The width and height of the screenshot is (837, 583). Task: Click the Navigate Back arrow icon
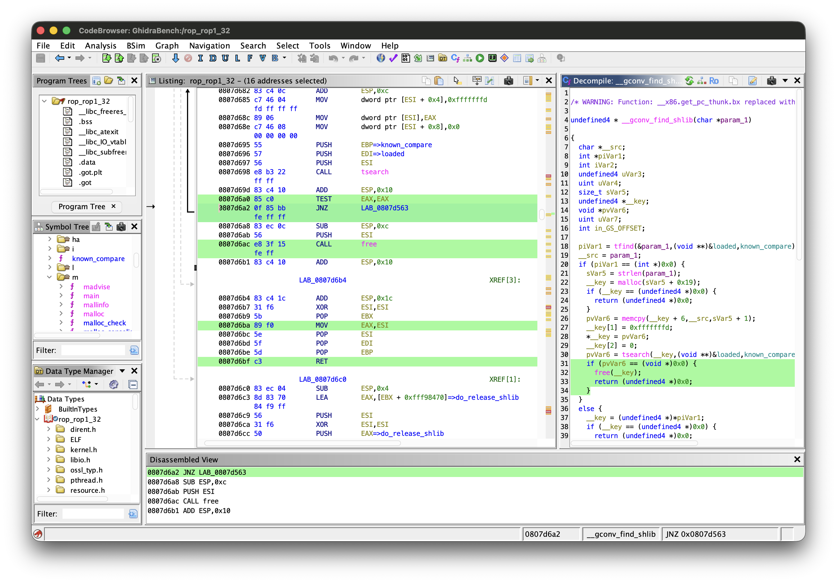pyautogui.click(x=59, y=58)
